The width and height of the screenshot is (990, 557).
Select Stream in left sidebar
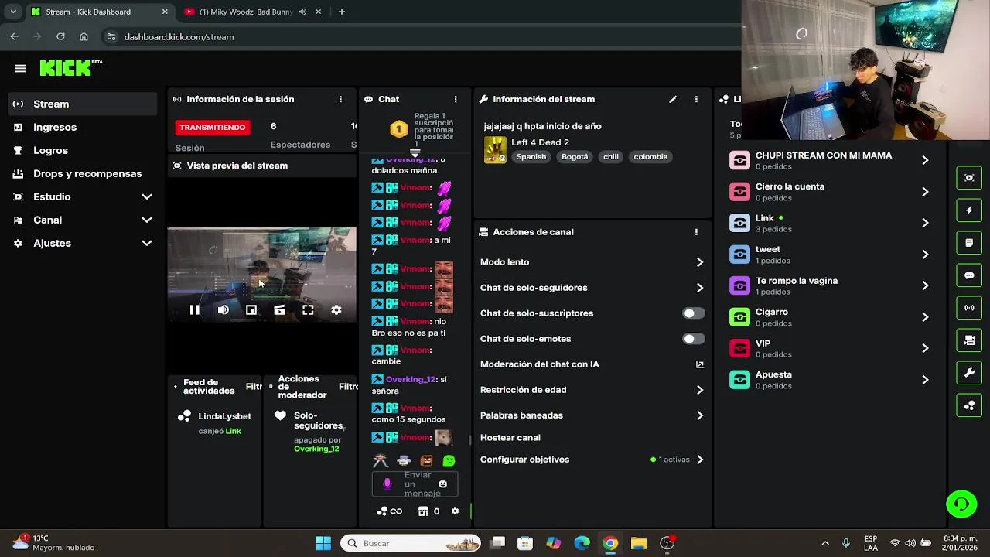[83, 104]
